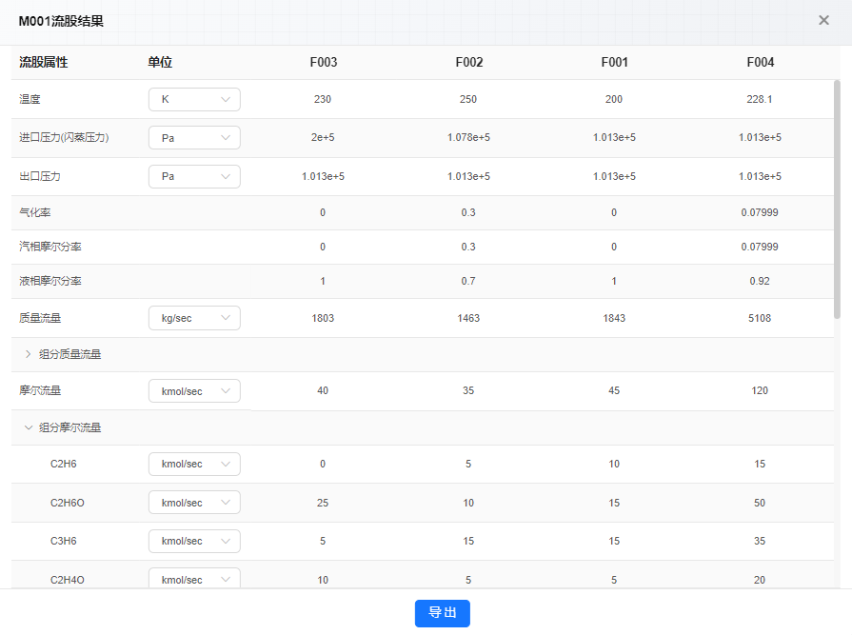Open the 质量流量 kg/sec unit dropdown
This screenshot has height=635, width=852.
[x=194, y=318]
